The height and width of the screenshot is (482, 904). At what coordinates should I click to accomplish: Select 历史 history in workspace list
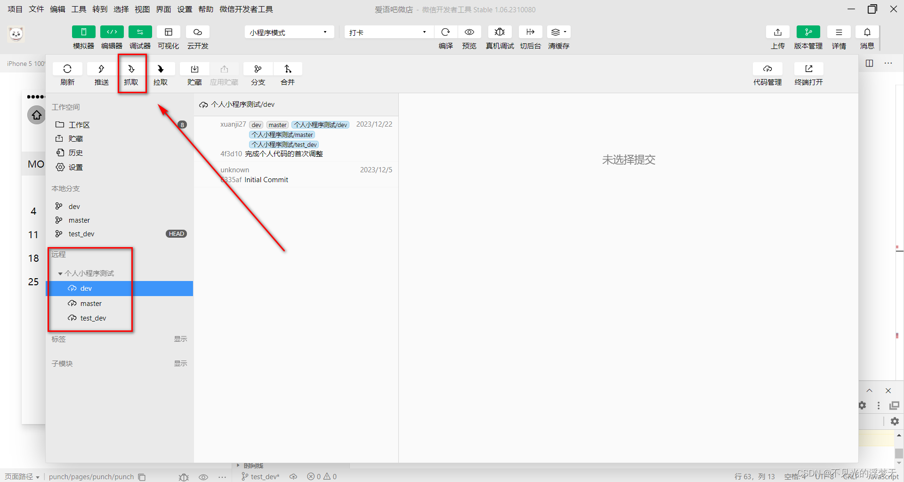[x=120, y=153]
